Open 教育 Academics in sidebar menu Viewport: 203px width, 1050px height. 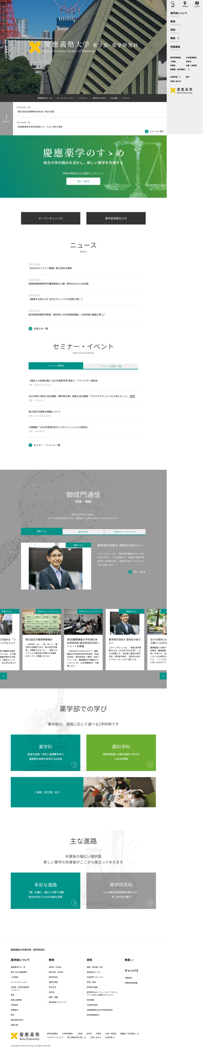pos(175,23)
